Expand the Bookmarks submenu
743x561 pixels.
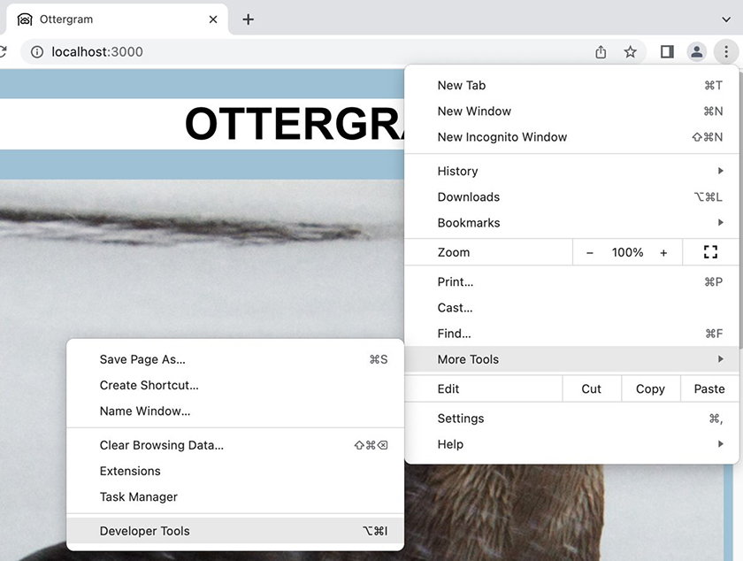[469, 222]
